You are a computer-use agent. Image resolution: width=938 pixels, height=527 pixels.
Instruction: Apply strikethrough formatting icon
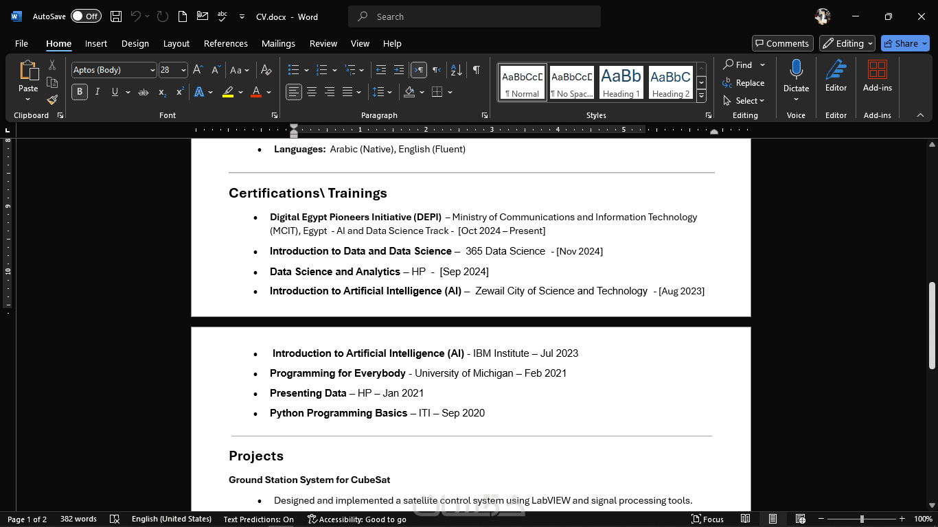coord(143,92)
